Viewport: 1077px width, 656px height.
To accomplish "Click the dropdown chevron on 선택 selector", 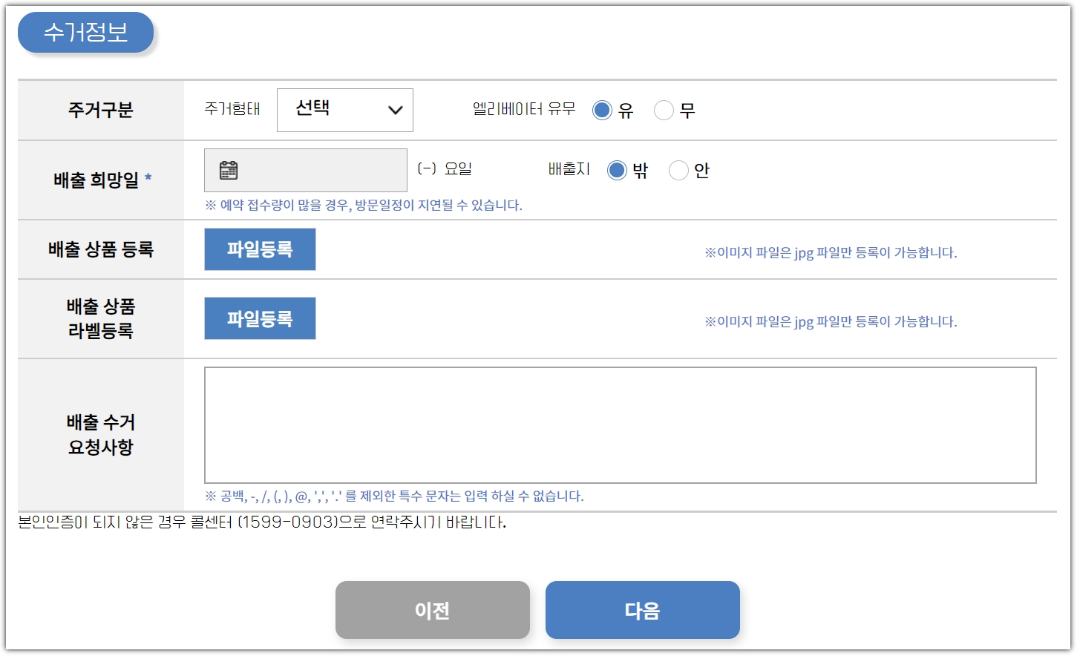I will pos(394,110).
